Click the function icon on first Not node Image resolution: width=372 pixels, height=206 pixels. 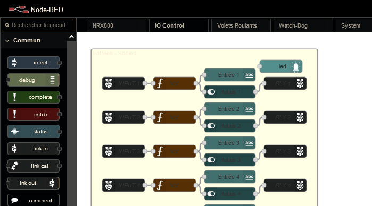point(160,83)
